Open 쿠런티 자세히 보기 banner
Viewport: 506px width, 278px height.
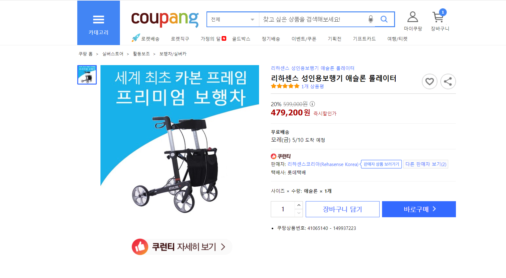(x=182, y=247)
